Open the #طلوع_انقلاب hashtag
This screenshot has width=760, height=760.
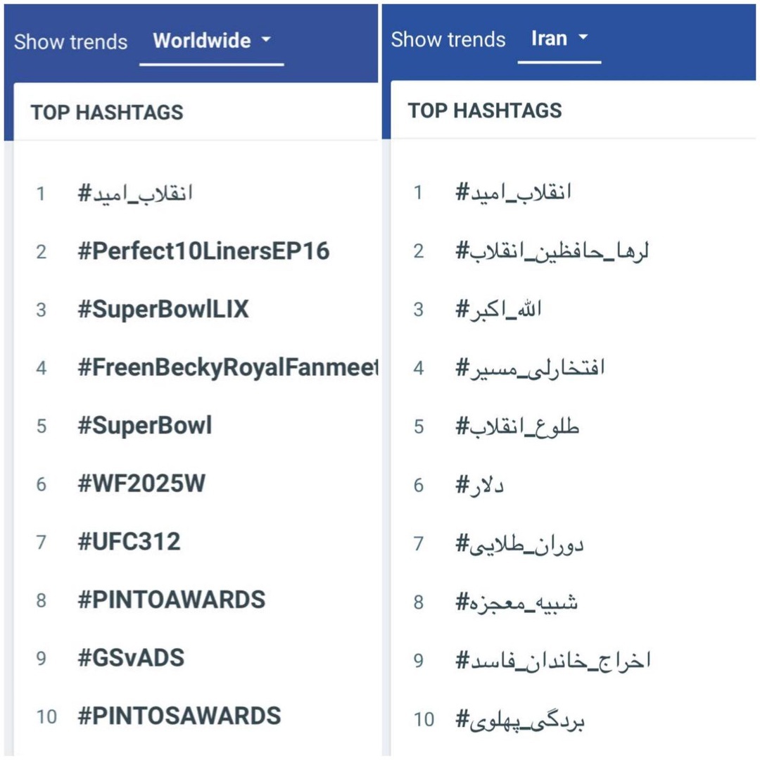(517, 426)
